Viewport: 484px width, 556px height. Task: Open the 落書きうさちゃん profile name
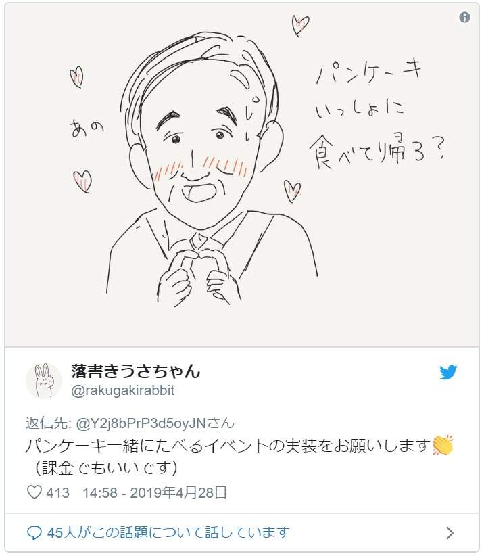136,371
